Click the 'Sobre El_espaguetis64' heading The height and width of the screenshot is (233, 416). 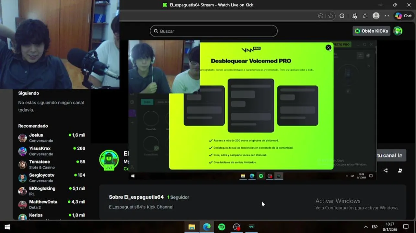136,197
